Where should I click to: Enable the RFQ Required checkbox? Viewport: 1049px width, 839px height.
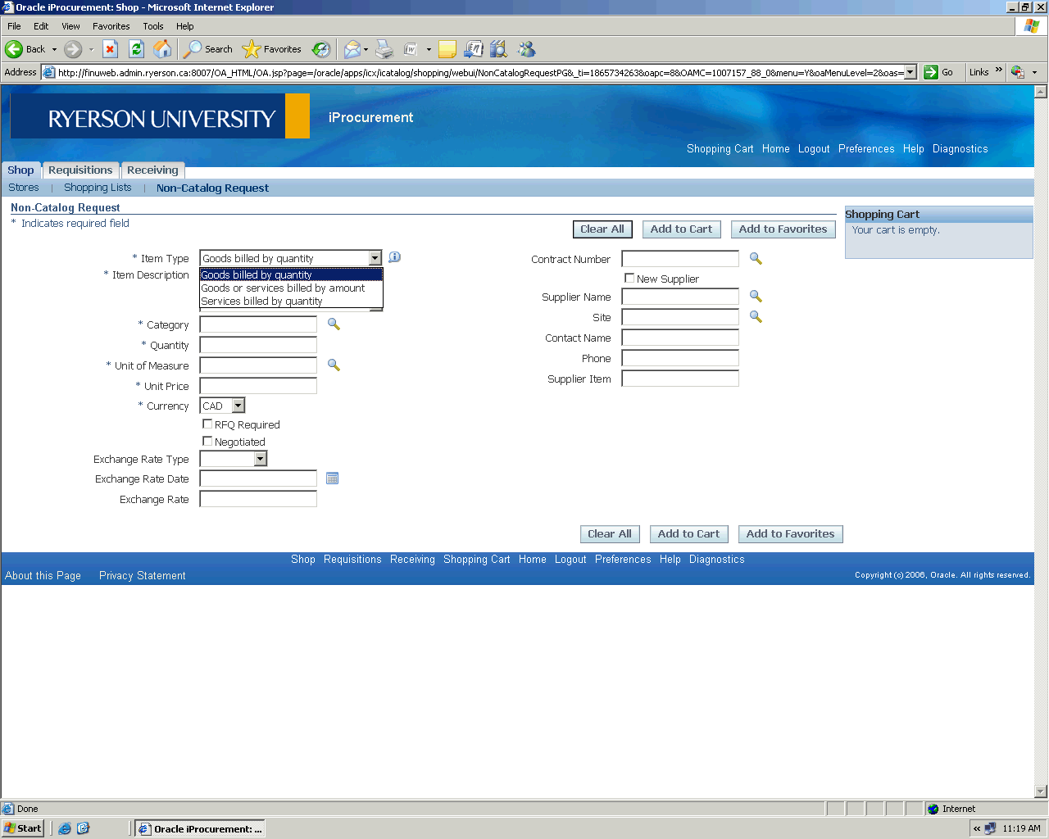pyautogui.click(x=207, y=424)
